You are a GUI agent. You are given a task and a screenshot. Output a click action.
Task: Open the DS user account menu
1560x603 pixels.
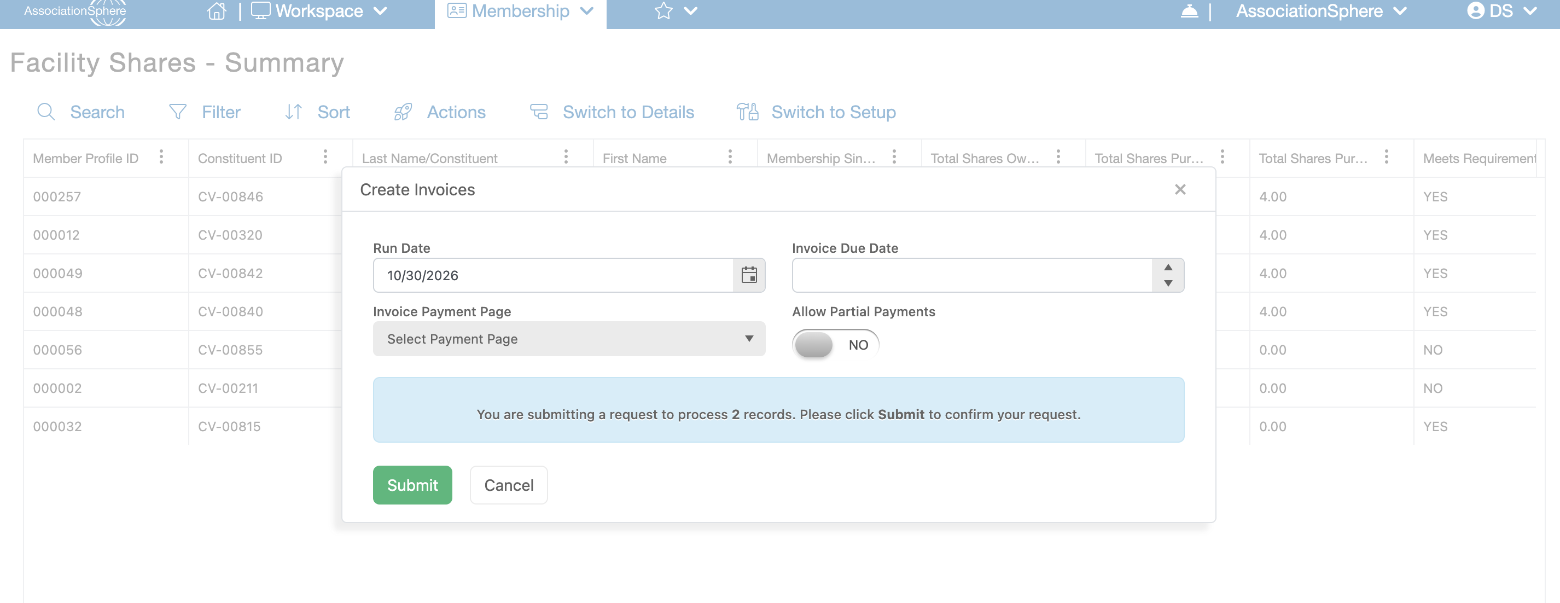1502,11
